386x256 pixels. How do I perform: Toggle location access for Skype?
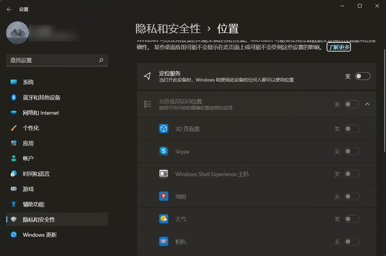352,151
